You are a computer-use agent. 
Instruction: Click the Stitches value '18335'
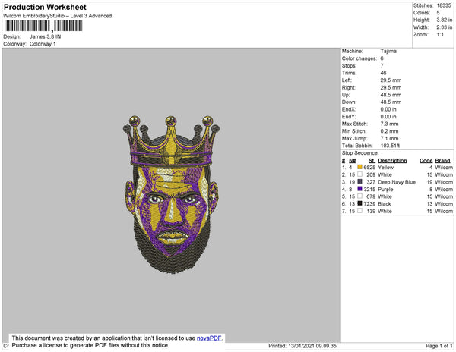point(444,5)
